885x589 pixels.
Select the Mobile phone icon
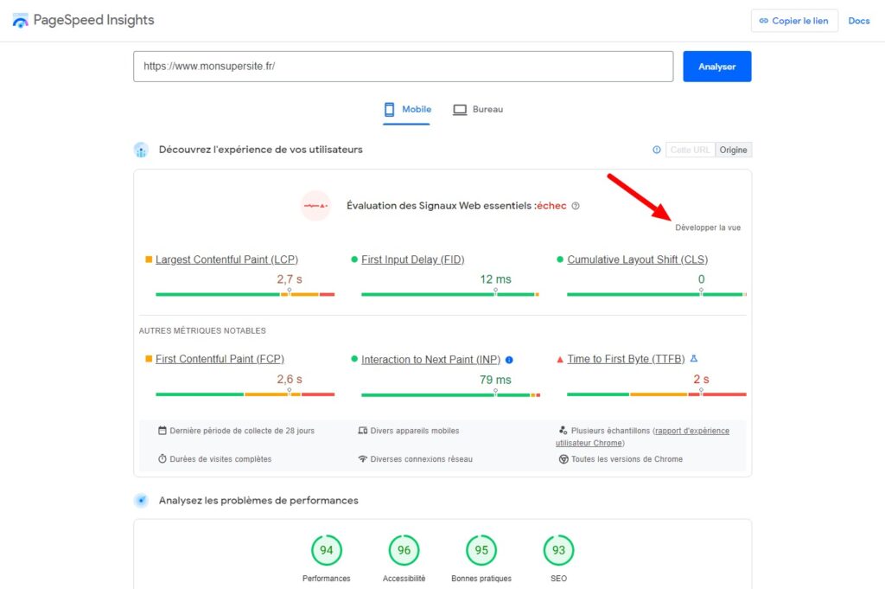click(x=390, y=110)
